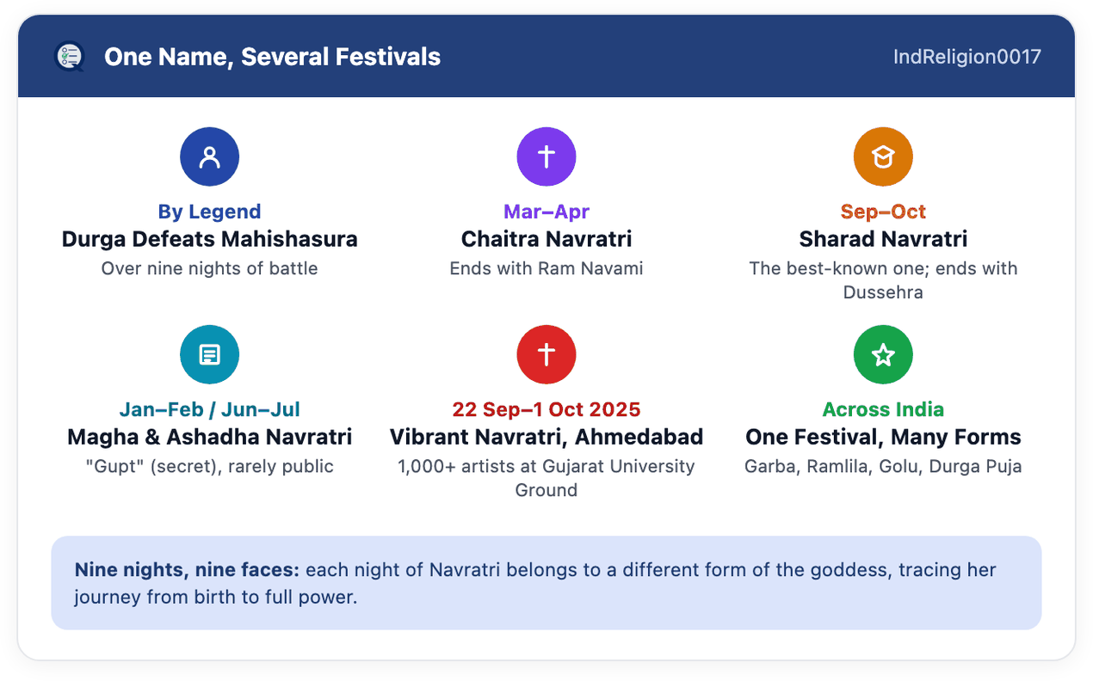
Task: Click the IndReligion0017 label in header
Action: 967,57
